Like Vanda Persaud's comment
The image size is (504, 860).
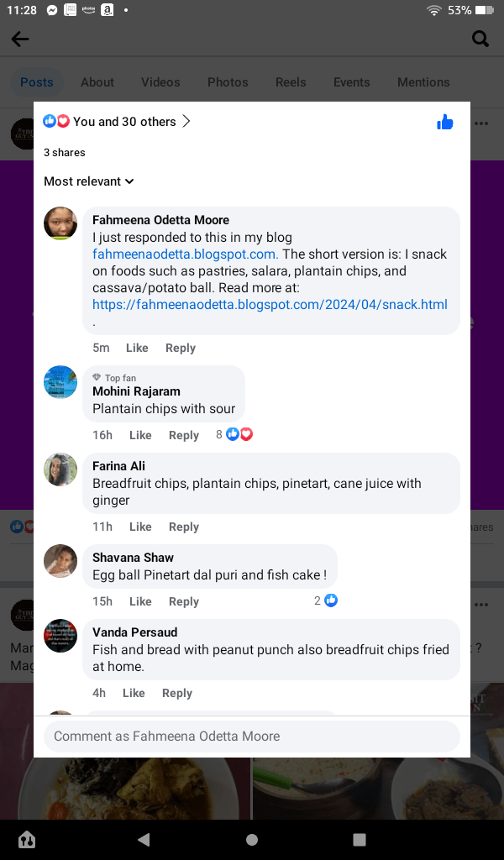click(134, 693)
